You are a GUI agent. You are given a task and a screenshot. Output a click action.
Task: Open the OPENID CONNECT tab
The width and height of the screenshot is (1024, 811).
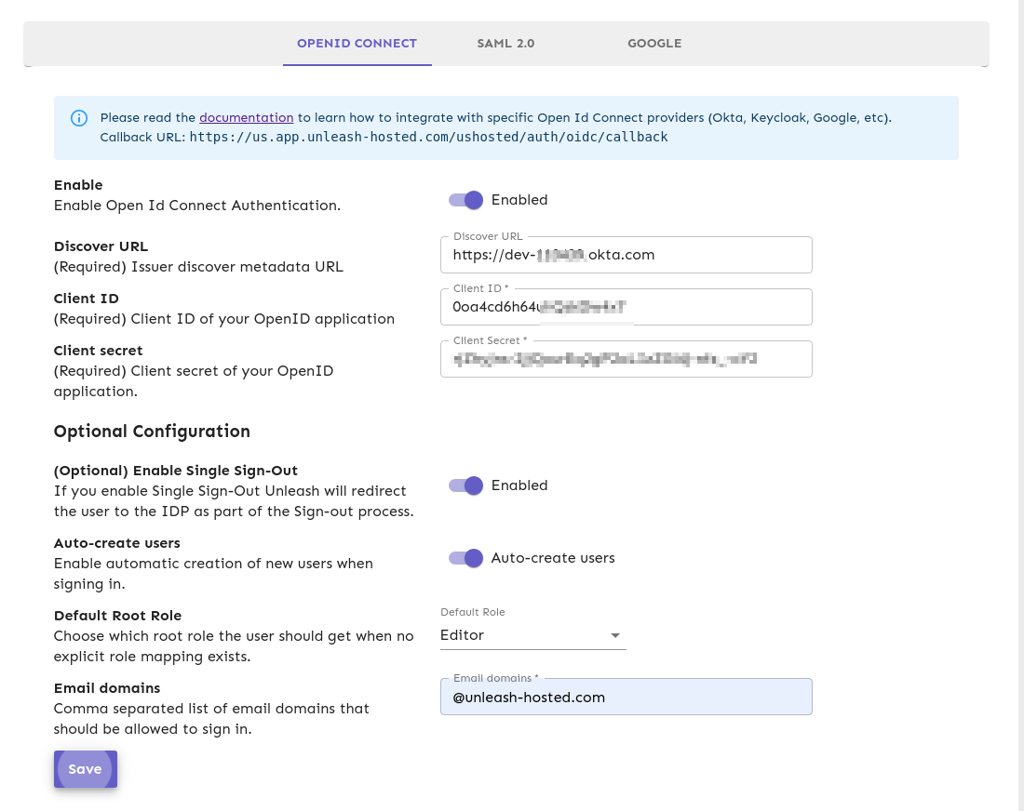click(x=357, y=43)
